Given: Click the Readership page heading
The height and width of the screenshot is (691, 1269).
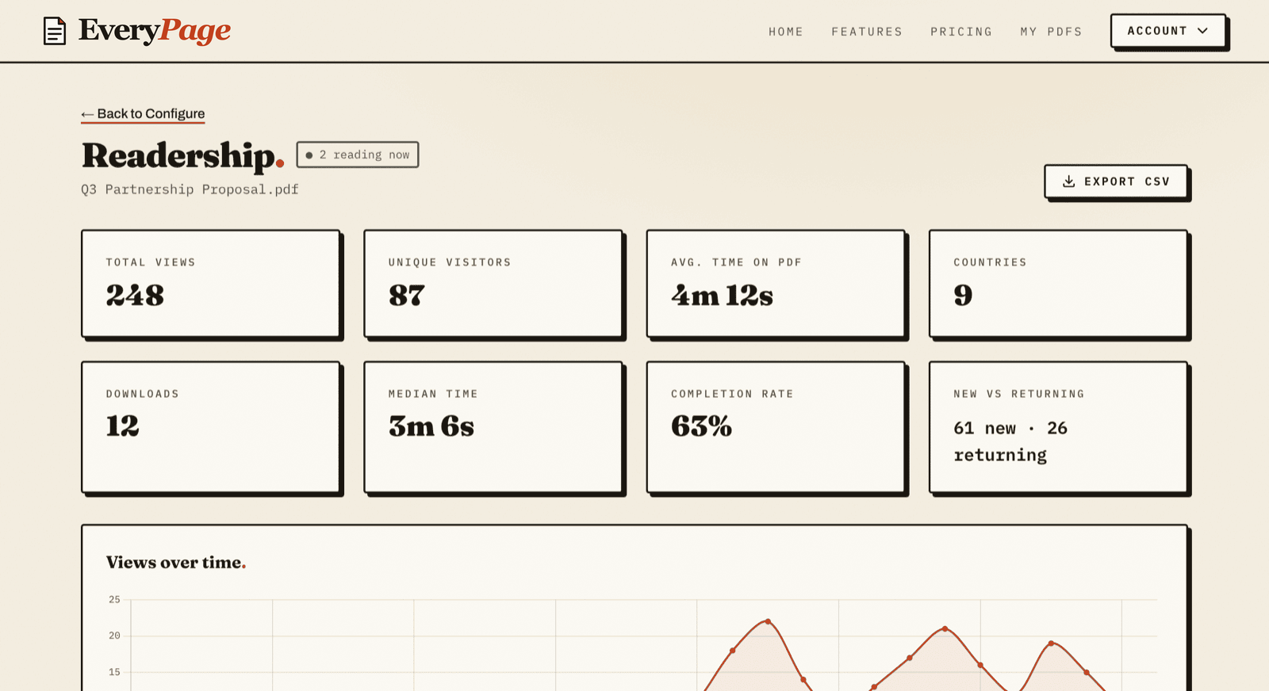Looking at the screenshot, I should 183,155.
